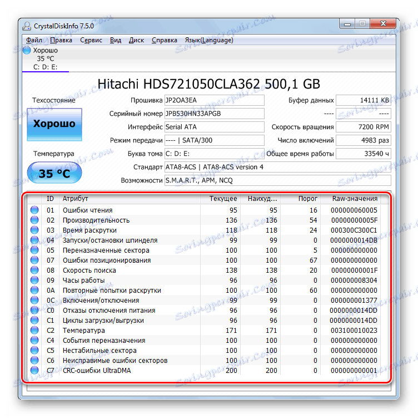Click the Буфер данных value 14111 KB

pos(364,100)
